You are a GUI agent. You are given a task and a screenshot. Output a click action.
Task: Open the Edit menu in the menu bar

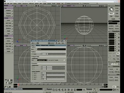(8, 4)
